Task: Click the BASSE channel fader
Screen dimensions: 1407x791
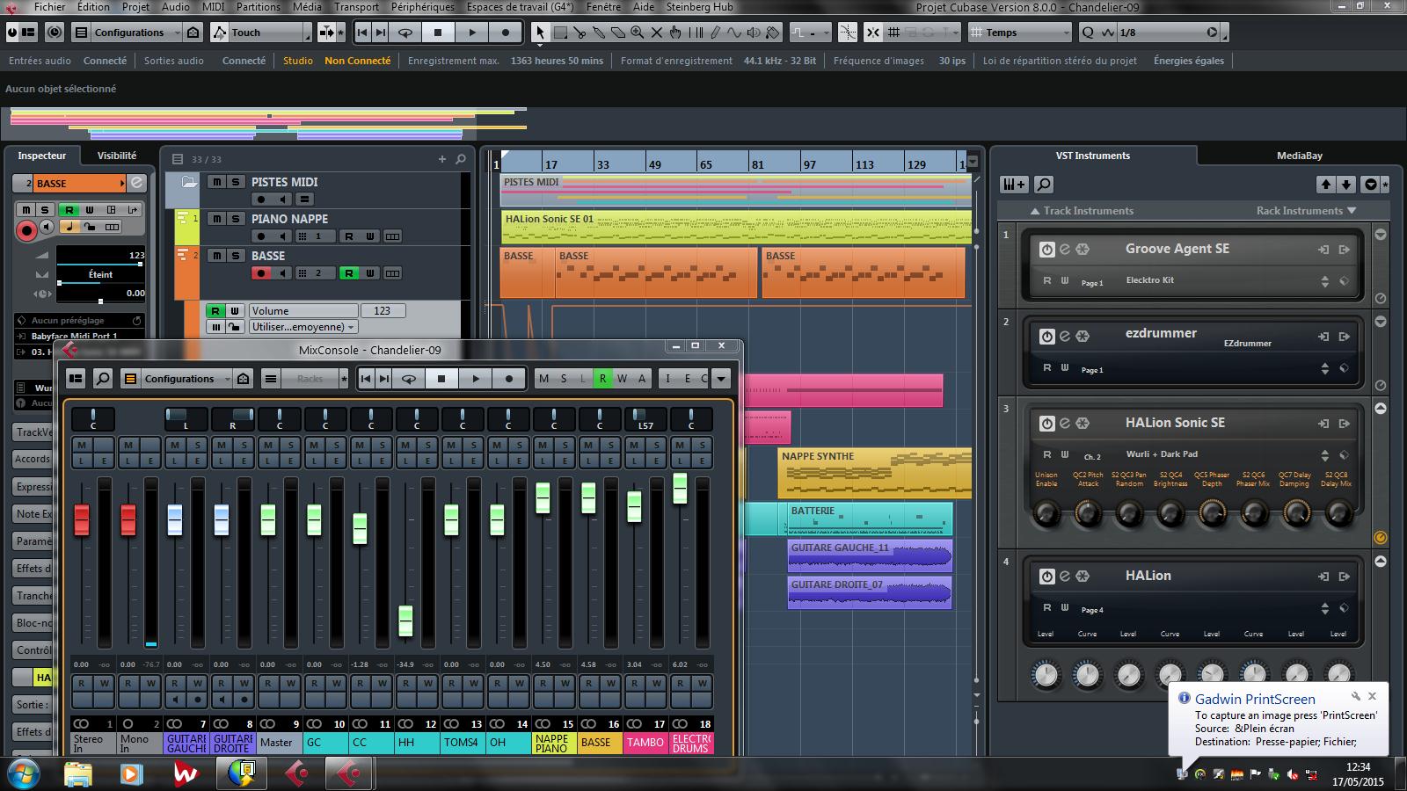Action: pos(588,498)
